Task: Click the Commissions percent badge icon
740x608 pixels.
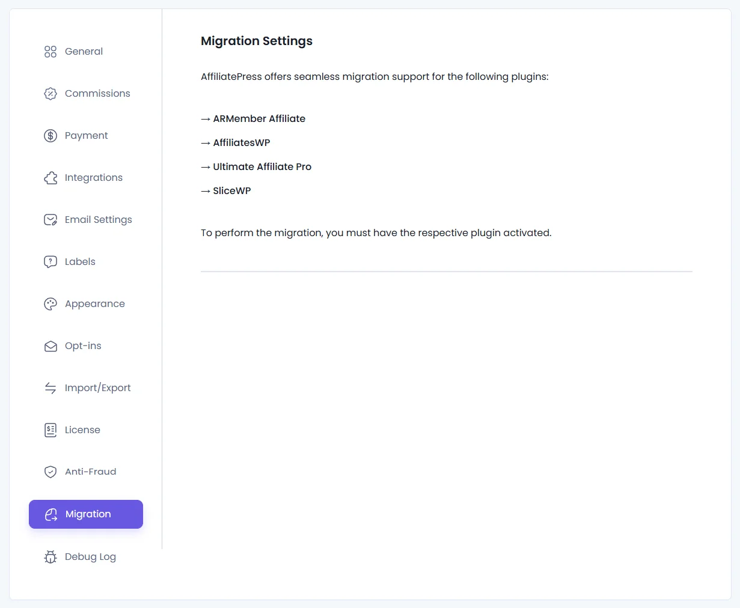Action: [50, 94]
